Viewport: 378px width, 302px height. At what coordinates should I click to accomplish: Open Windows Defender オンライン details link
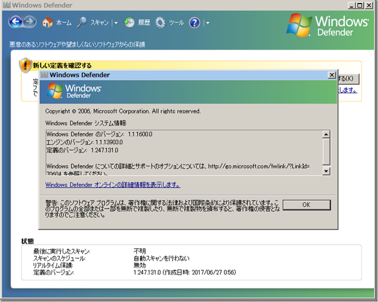click(x=113, y=185)
